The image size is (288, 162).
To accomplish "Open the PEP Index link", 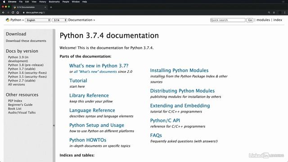I will 15,101.
